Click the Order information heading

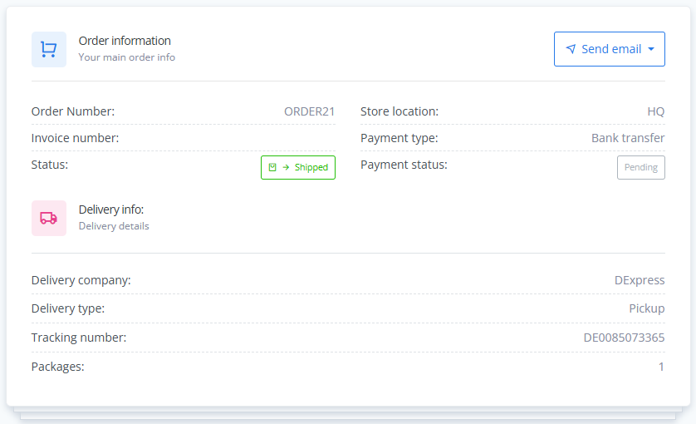point(125,41)
